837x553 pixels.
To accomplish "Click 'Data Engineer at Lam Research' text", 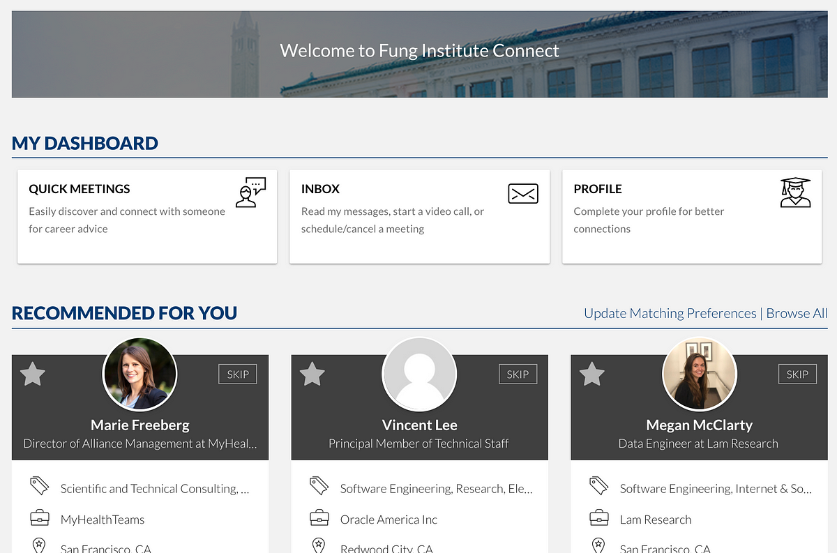I will coord(699,444).
